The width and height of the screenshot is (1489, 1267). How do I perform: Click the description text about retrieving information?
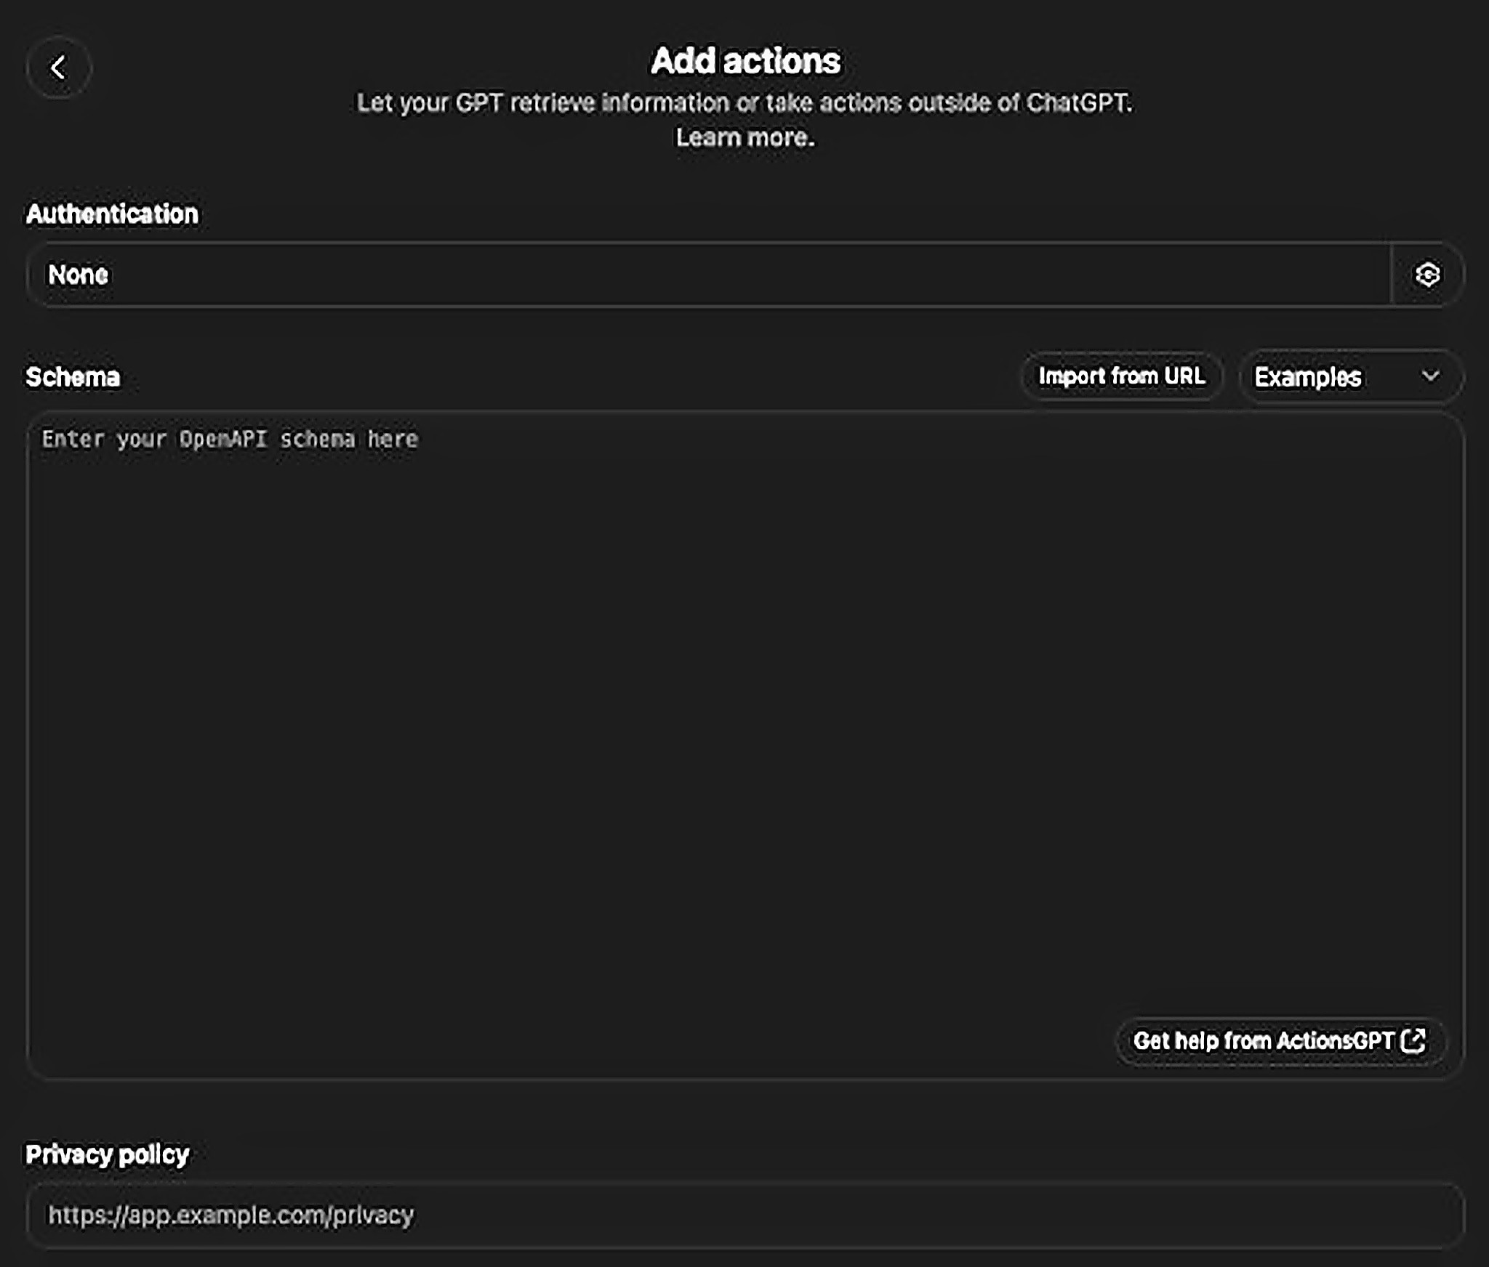point(744,103)
